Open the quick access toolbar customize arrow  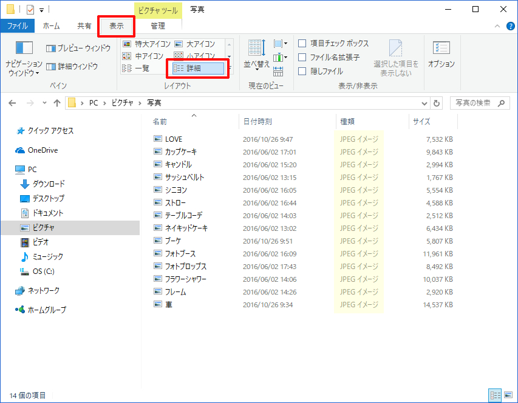[x=42, y=10]
